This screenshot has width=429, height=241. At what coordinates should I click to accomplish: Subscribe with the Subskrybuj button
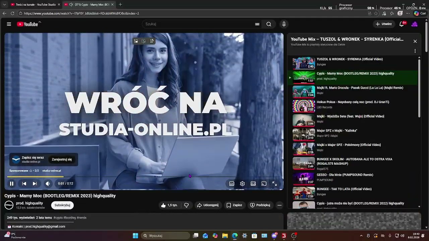point(62,205)
